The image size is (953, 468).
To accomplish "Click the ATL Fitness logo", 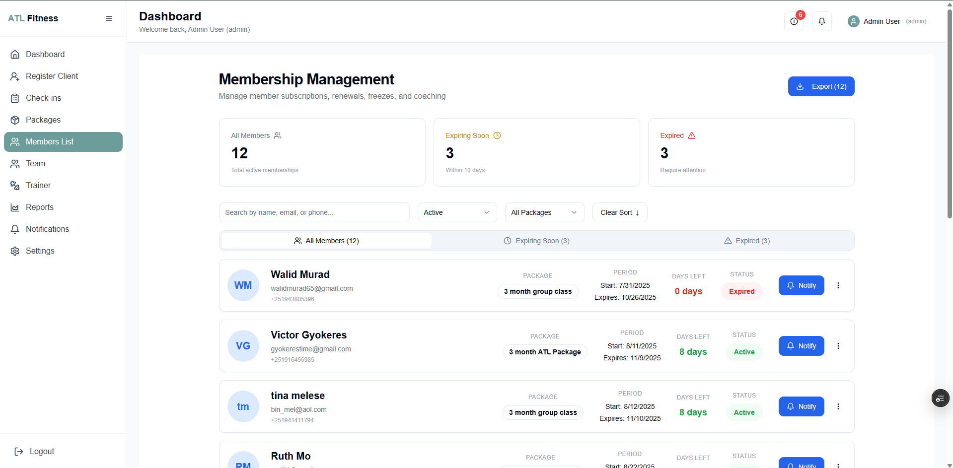I will pyautogui.click(x=33, y=18).
